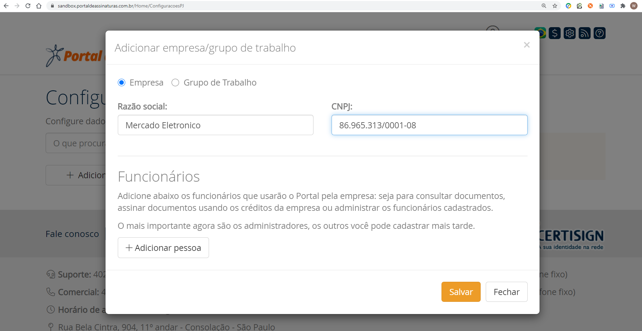Open the help question mark icon
Image resolution: width=642 pixels, height=331 pixels.
pyautogui.click(x=599, y=33)
